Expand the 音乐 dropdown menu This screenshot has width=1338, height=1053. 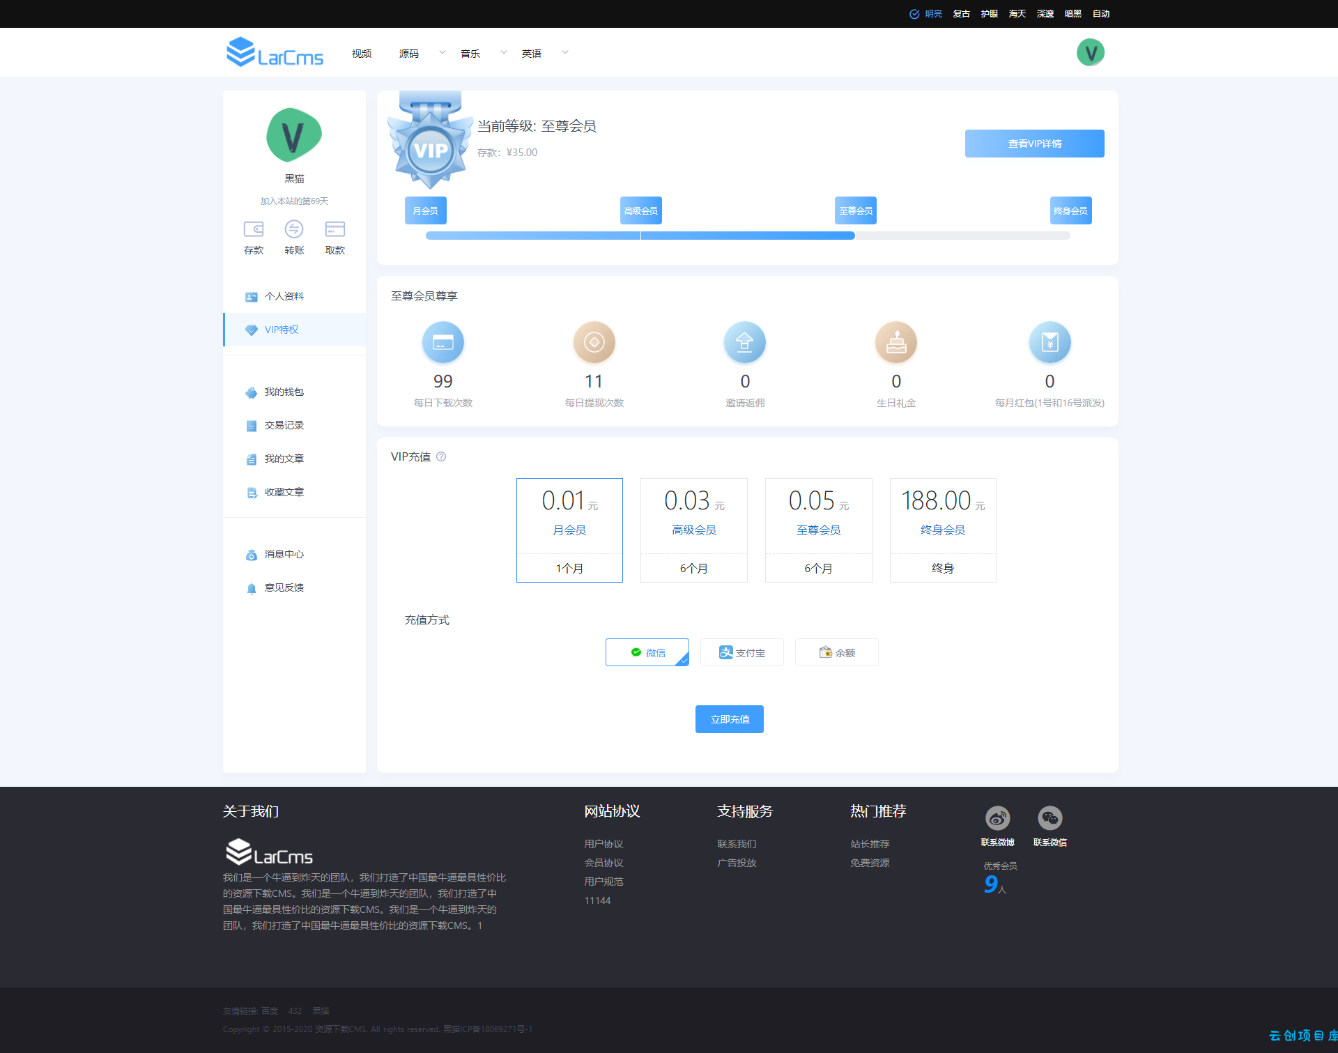pos(503,52)
